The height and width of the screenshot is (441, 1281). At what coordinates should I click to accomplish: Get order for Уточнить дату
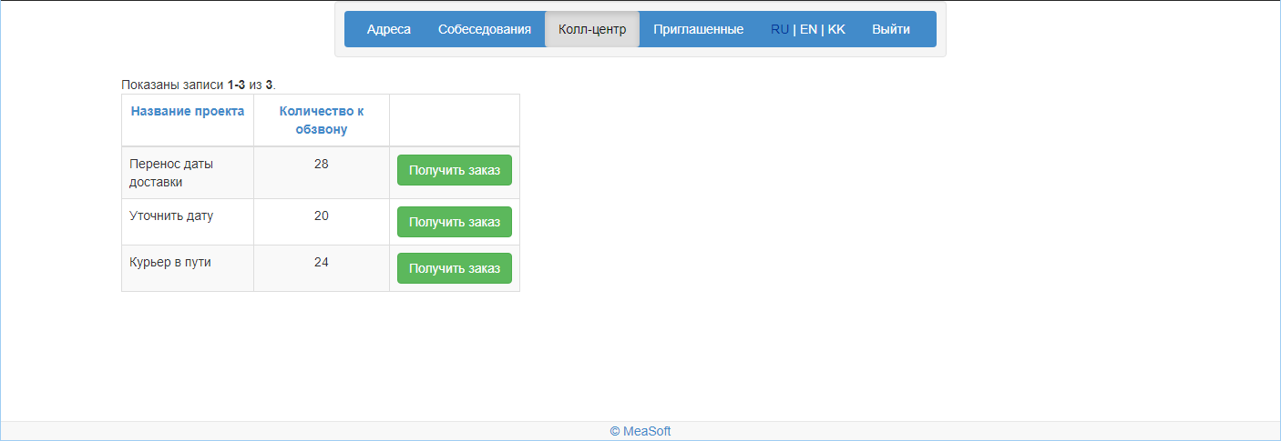(455, 222)
